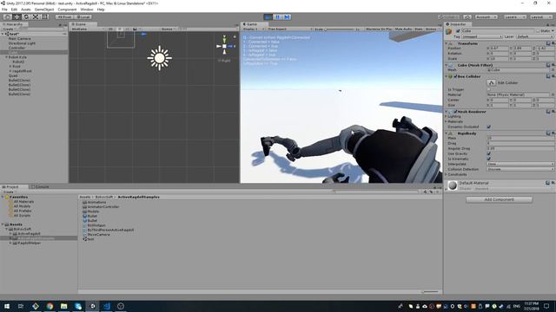Viewport: 556px width, 312px height.
Task: Select Quad in Hierarchy
Action: 13,75
